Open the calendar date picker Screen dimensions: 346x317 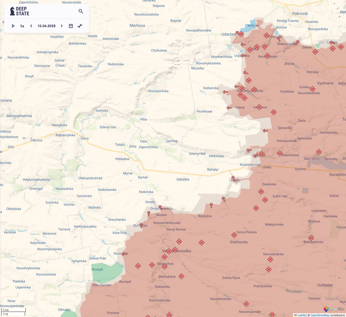point(71,26)
